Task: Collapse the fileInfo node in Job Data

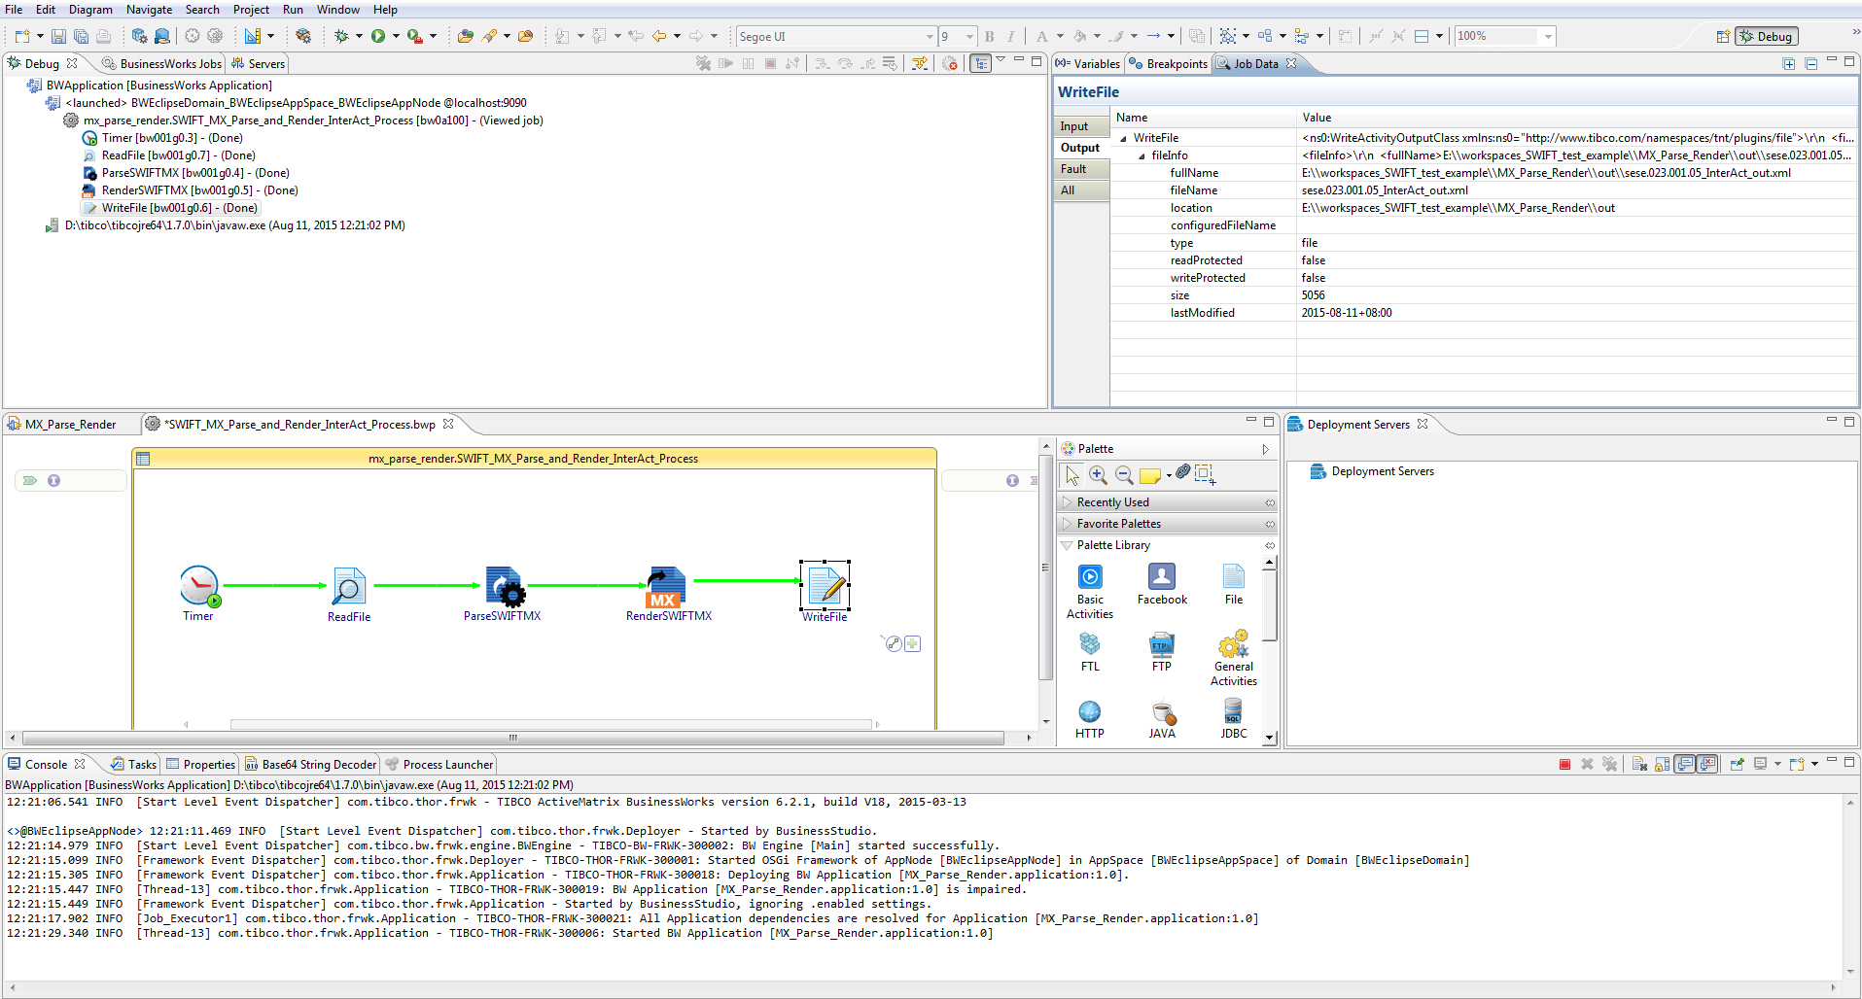Action: tap(1142, 155)
